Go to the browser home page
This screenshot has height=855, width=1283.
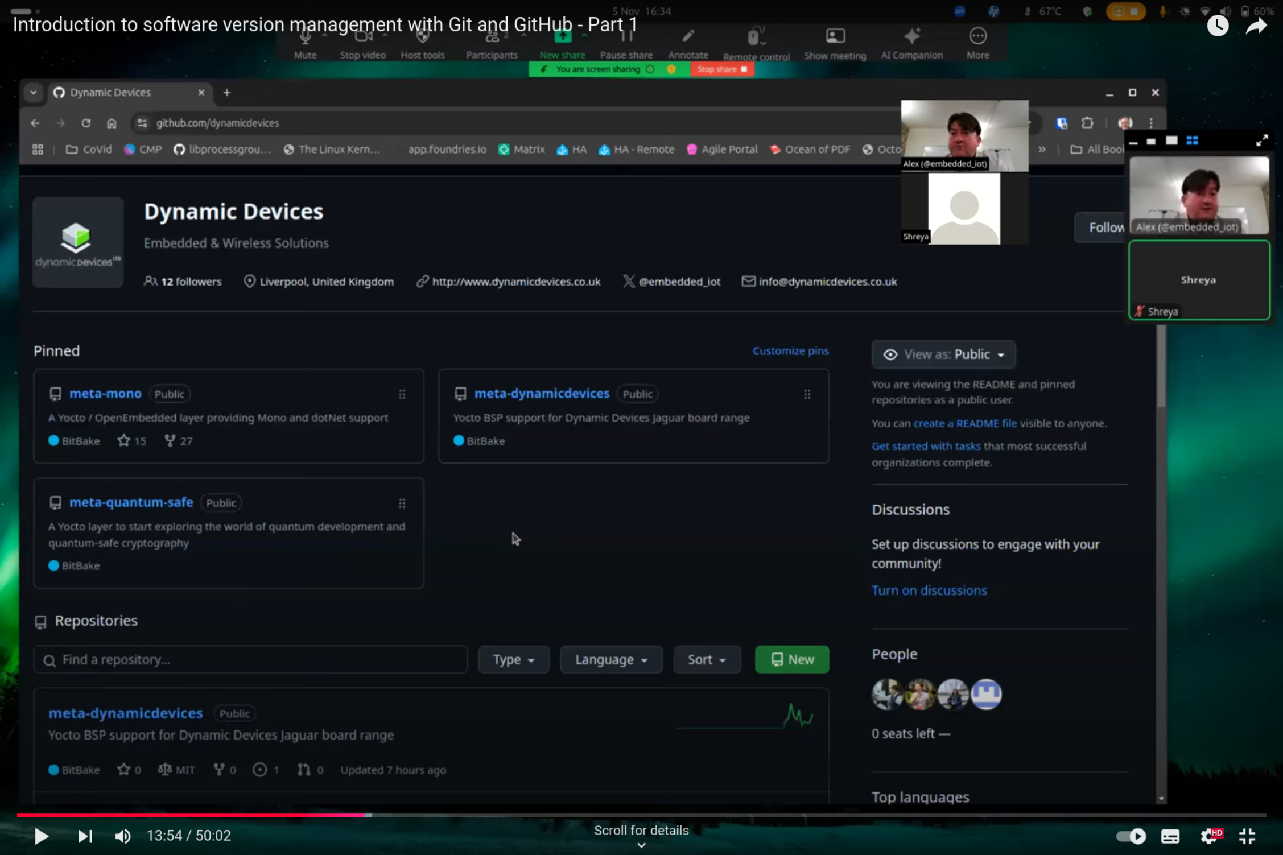(112, 123)
